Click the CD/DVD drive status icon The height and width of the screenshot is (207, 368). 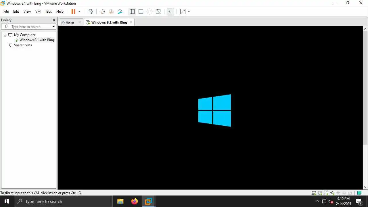pyautogui.click(x=320, y=193)
